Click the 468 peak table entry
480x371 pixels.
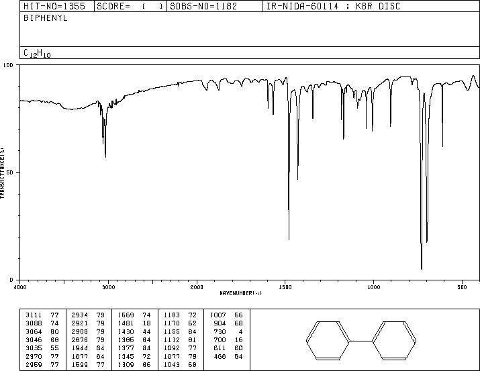(228, 357)
